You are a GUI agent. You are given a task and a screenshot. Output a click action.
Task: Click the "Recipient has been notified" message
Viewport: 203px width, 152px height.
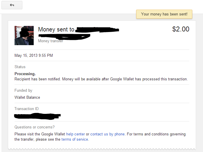101,79
